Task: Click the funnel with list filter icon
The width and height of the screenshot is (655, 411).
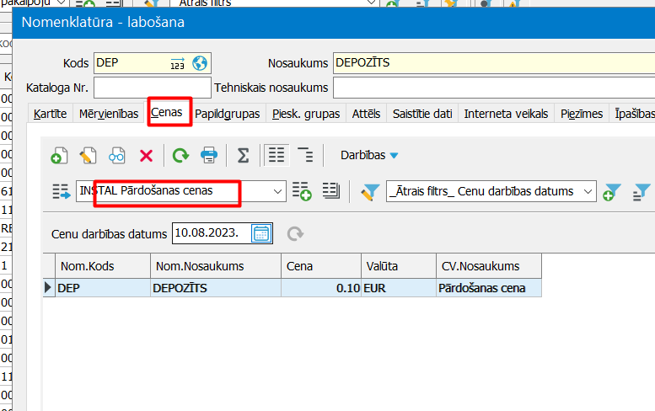Action: (642, 192)
